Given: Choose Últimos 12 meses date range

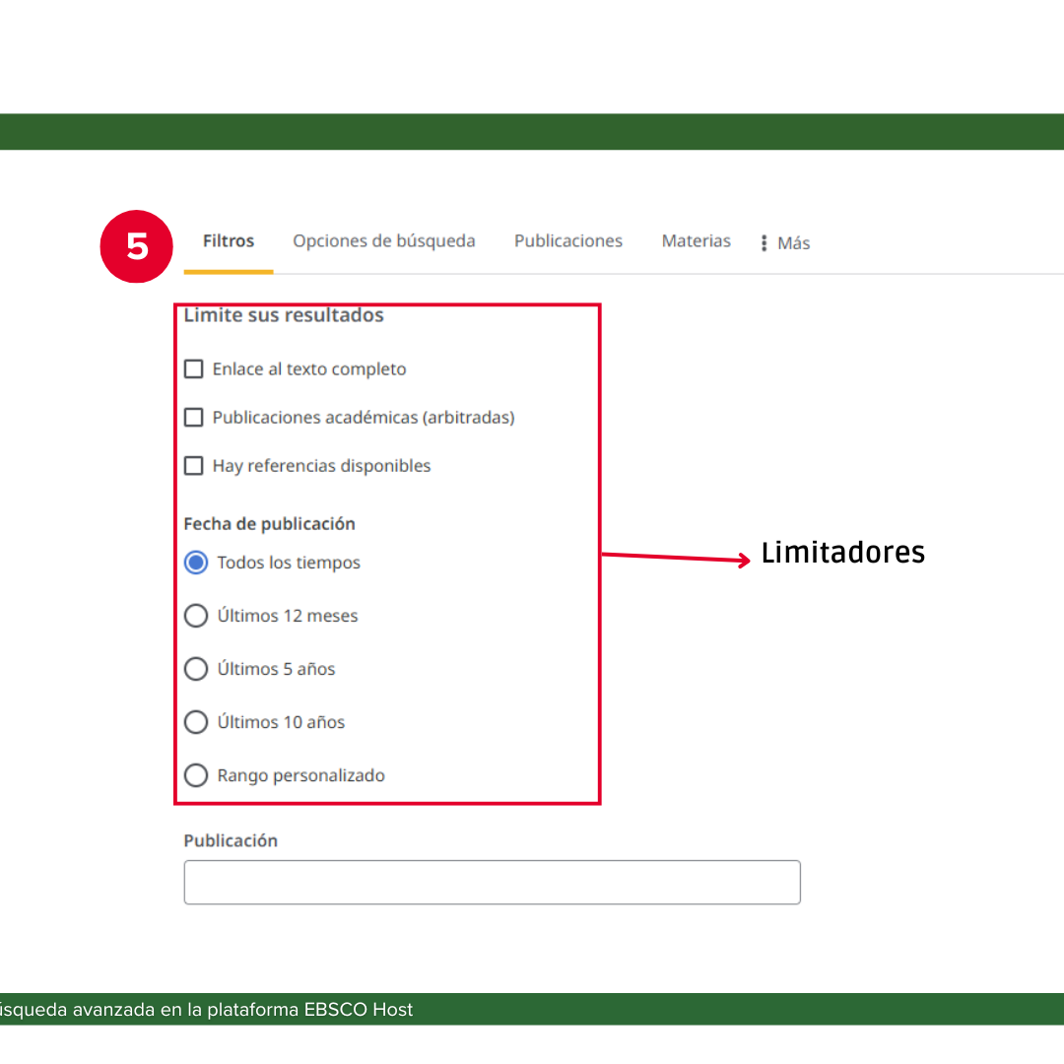Looking at the screenshot, I should click(x=195, y=615).
